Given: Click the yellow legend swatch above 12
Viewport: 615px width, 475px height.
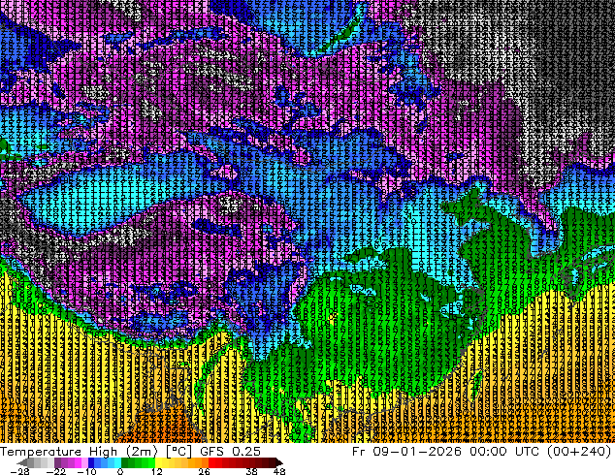Looking at the screenshot, I should [158, 462].
